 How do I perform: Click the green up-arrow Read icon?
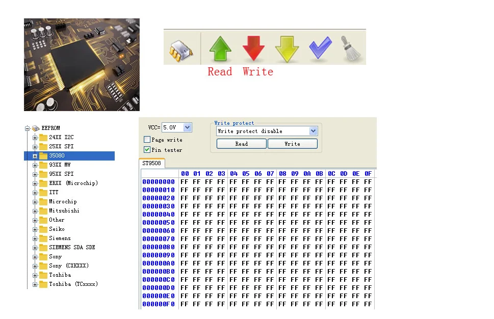[220, 48]
